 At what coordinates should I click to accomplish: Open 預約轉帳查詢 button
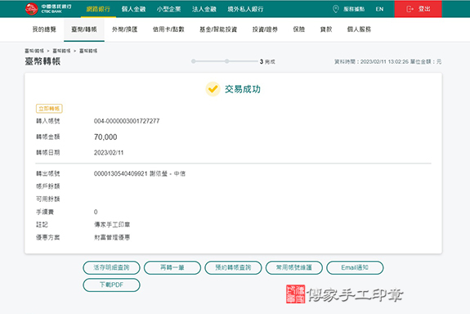(x=233, y=267)
